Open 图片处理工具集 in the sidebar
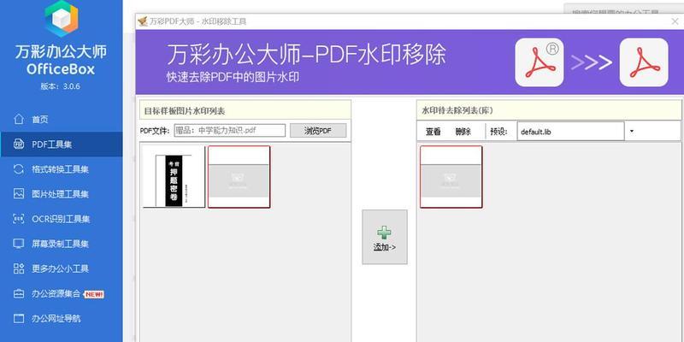Screen dimensions: 684x342 (x=60, y=194)
